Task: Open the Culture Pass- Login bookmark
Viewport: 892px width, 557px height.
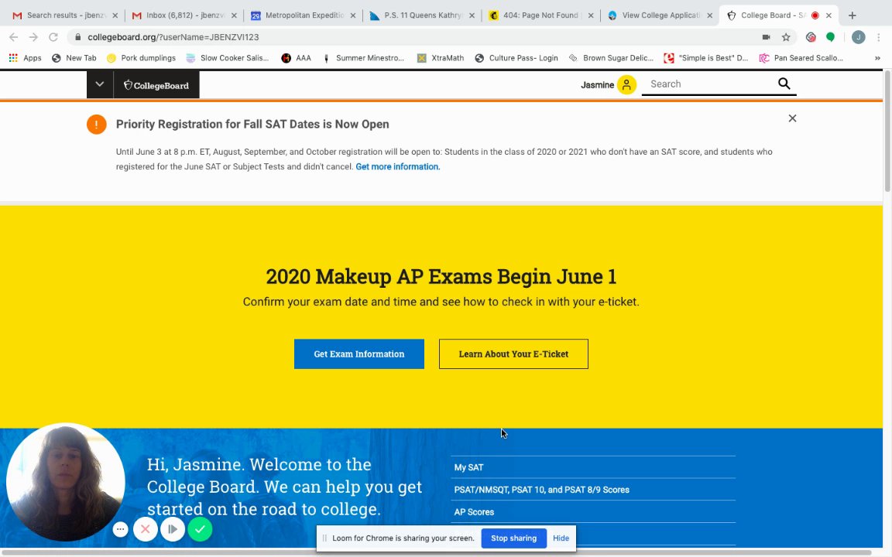Action: point(516,58)
